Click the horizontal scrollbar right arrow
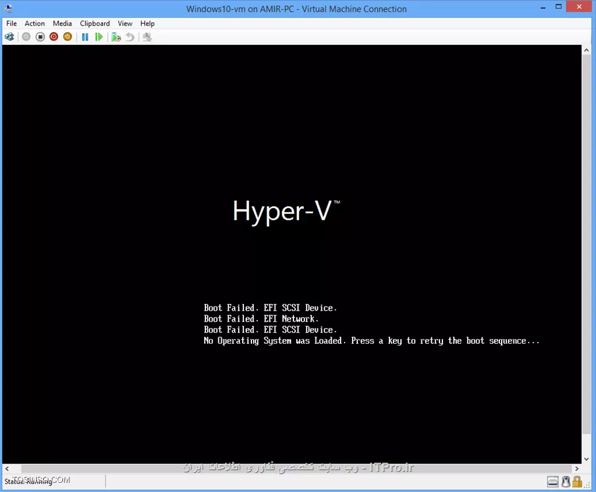The image size is (596, 492). [577, 468]
